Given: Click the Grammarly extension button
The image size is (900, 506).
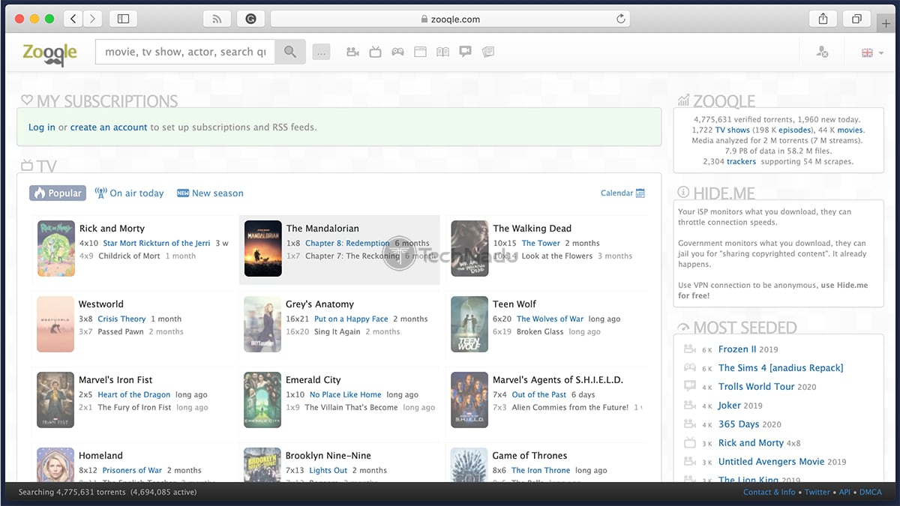Looking at the screenshot, I should [x=250, y=19].
